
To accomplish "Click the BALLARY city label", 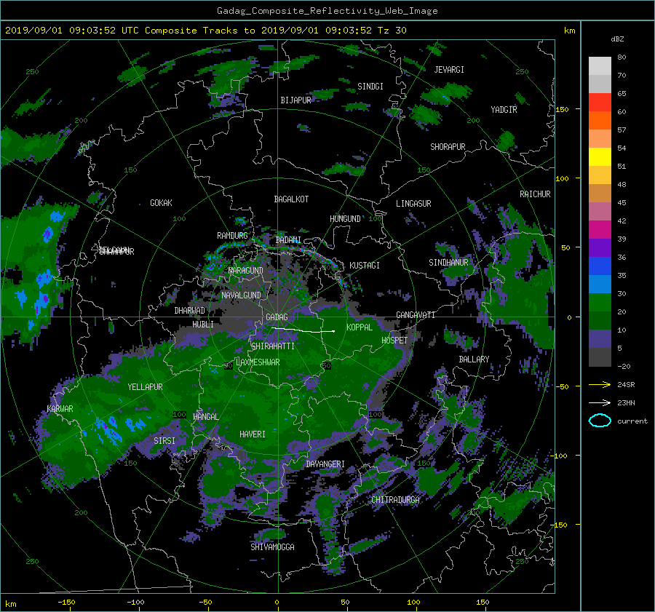I will point(474,359).
